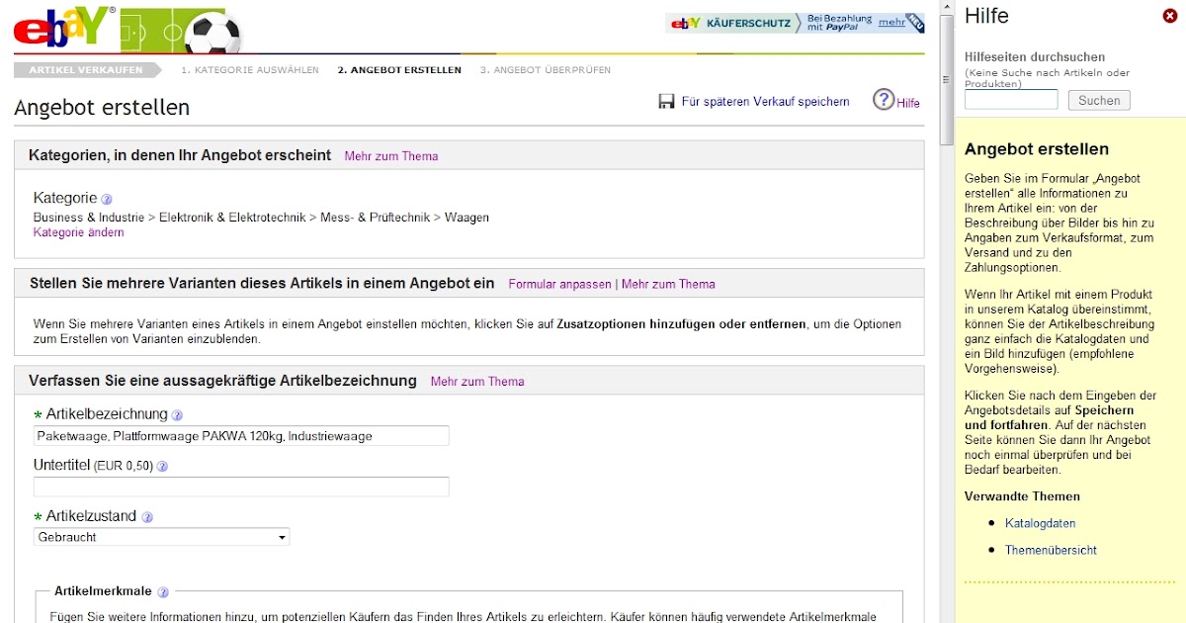Image resolution: width=1186 pixels, height=623 pixels.
Task: Click help icon beside Artikelmerkmale
Action: click(x=162, y=592)
